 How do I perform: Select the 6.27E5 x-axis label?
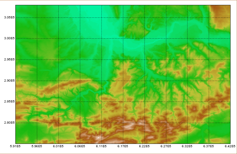click(x=166, y=146)
